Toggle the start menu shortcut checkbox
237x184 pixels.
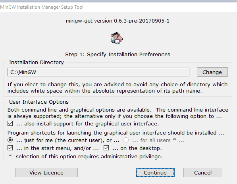10,148
